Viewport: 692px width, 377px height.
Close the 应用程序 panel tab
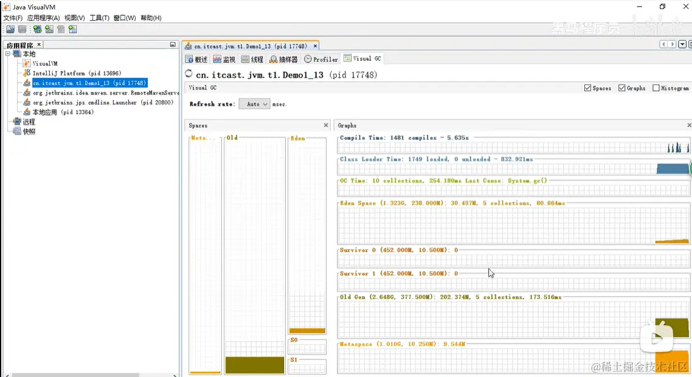40,44
